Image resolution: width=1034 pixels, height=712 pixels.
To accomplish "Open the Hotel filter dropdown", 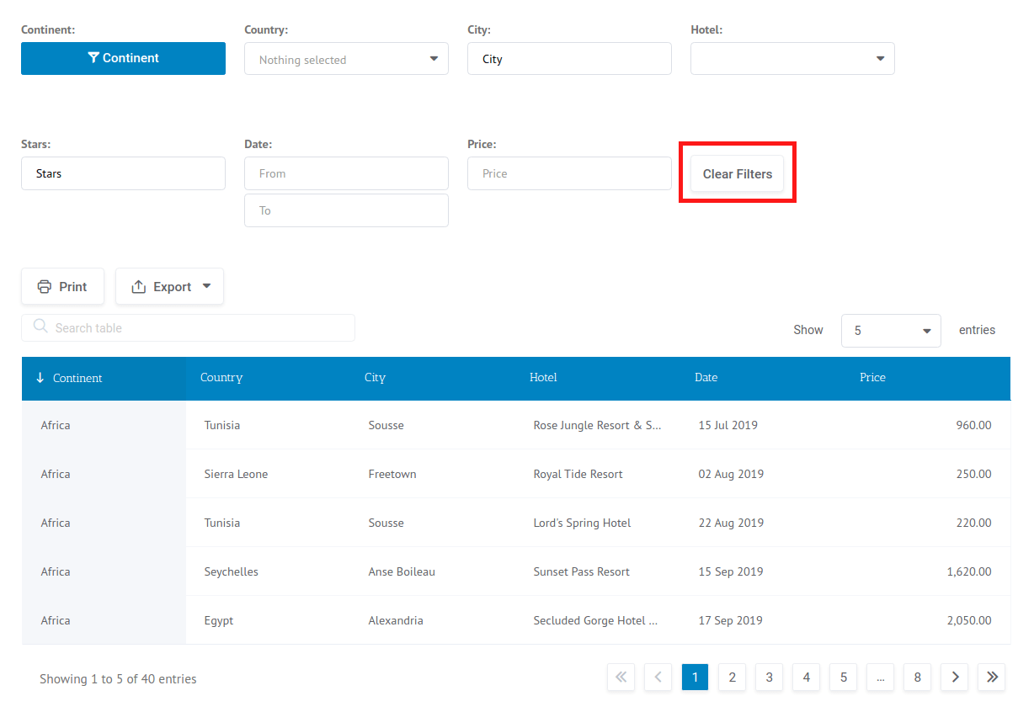I will pyautogui.click(x=791, y=58).
